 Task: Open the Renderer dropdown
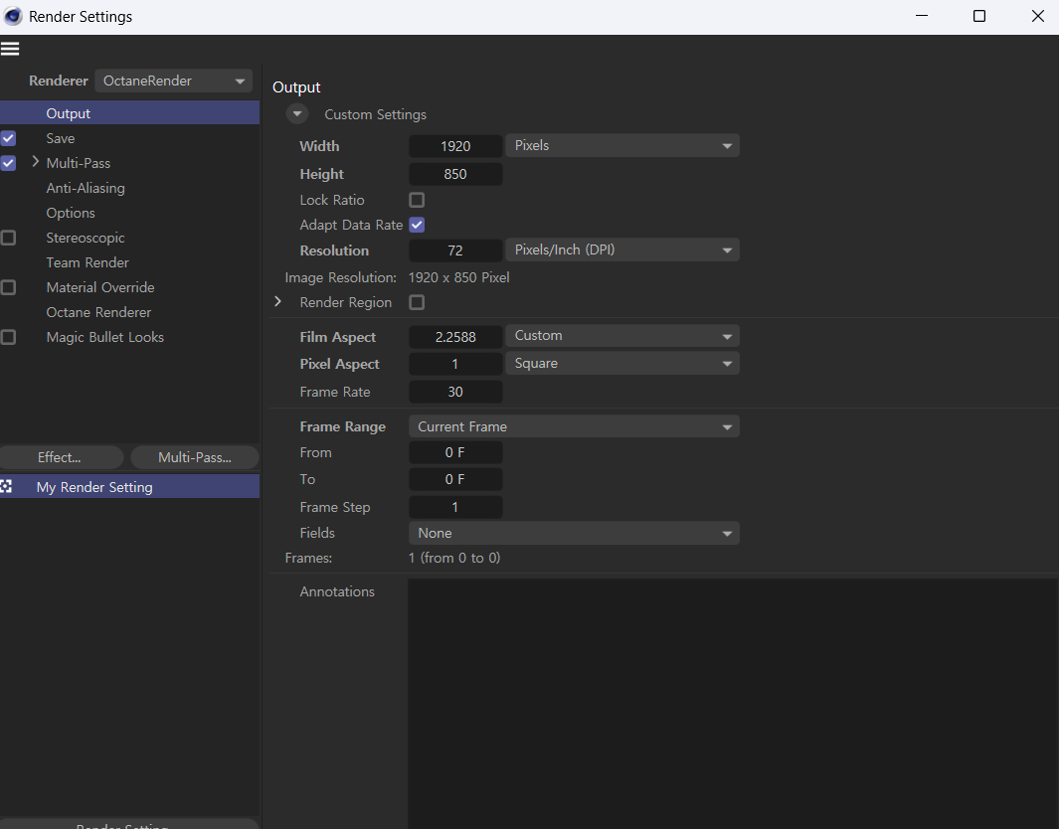click(174, 81)
